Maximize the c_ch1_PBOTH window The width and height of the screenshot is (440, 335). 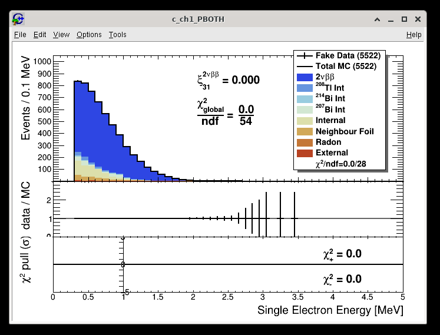(404, 19)
